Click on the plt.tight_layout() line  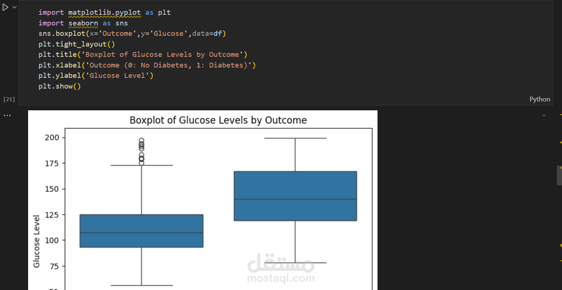tap(77, 44)
